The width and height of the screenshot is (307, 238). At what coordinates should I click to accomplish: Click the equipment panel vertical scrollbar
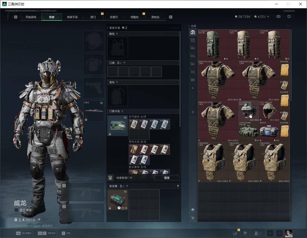[x=180, y=79]
